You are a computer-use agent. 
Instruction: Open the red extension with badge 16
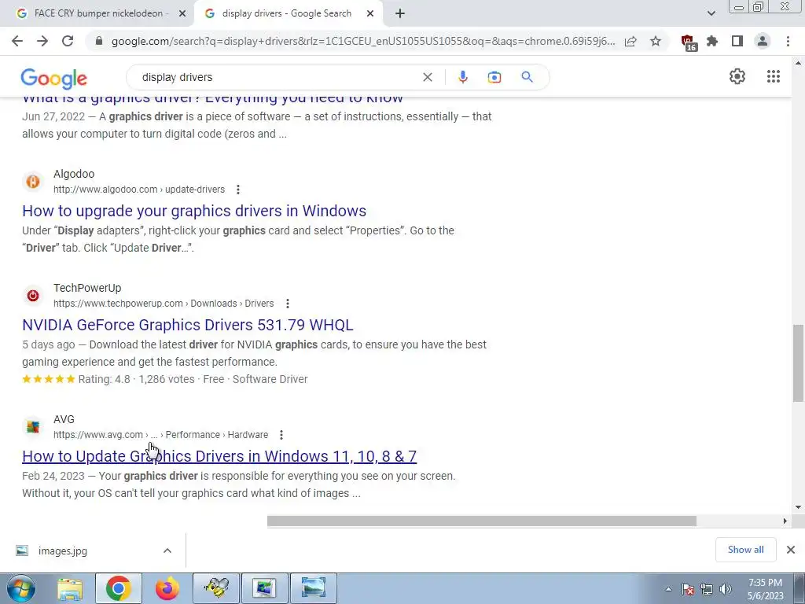click(x=688, y=42)
